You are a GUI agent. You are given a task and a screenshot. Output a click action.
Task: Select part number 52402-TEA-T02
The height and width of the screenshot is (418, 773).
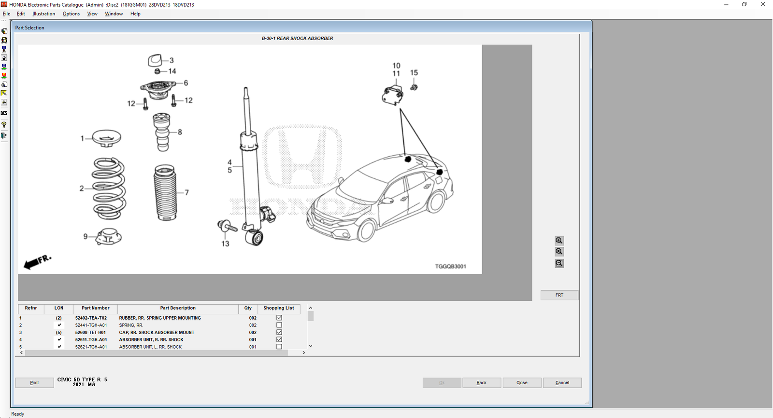91,318
